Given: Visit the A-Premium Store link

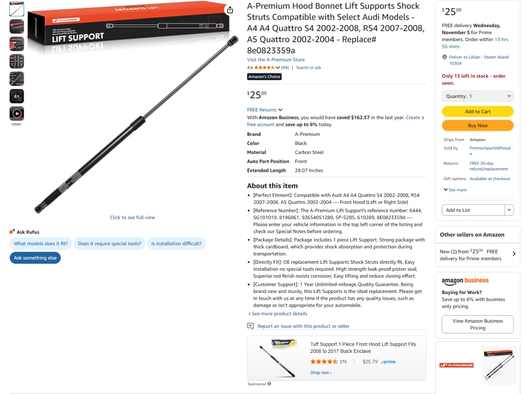Looking at the screenshot, I should coord(276,60).
